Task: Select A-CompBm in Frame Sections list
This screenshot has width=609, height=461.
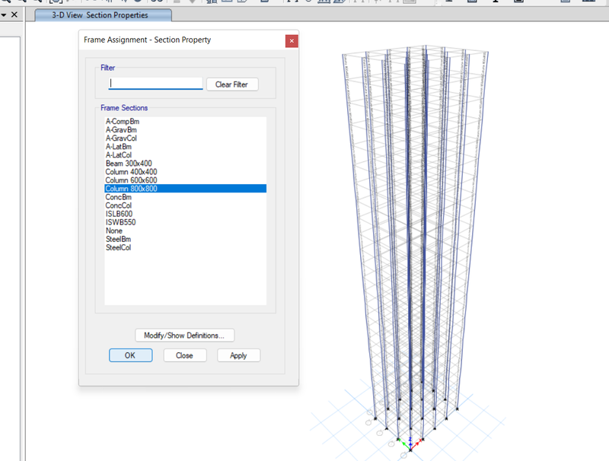Action: [185, 122]
